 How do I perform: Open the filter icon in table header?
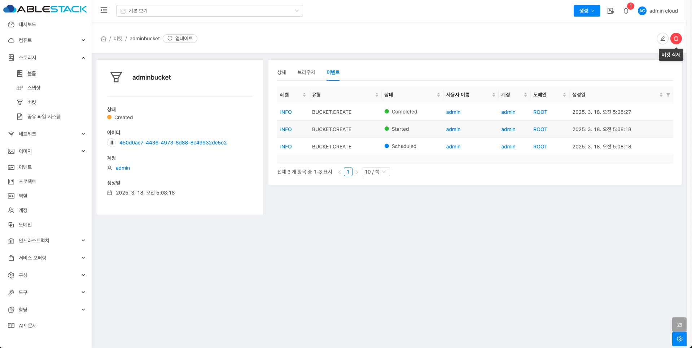click(668, 95)
